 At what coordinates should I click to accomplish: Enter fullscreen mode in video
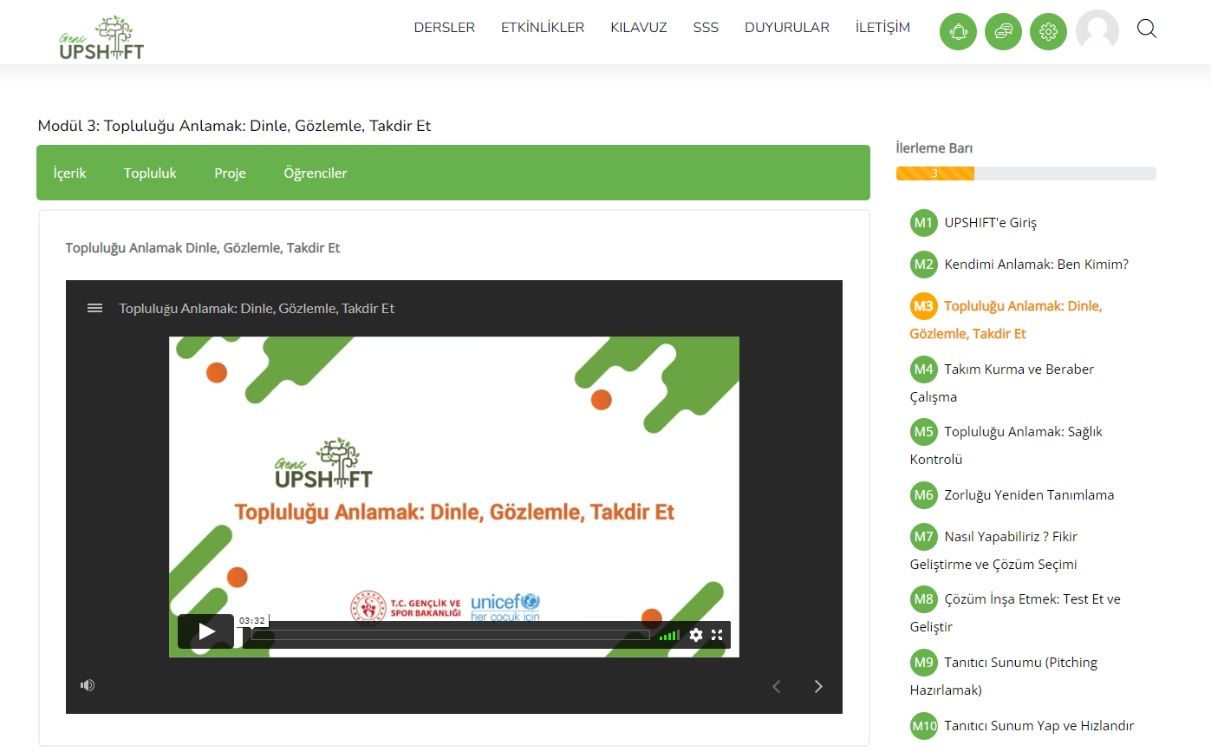point(717,635)
